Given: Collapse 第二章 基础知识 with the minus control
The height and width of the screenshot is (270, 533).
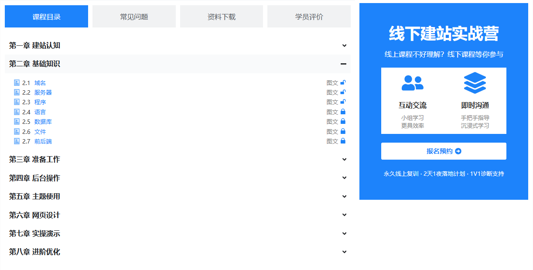Looking at the screenshot, I should [344, 64].
